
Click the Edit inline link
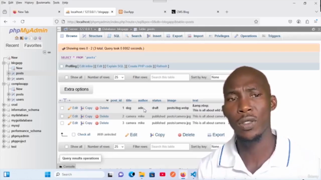pos(86,66)
